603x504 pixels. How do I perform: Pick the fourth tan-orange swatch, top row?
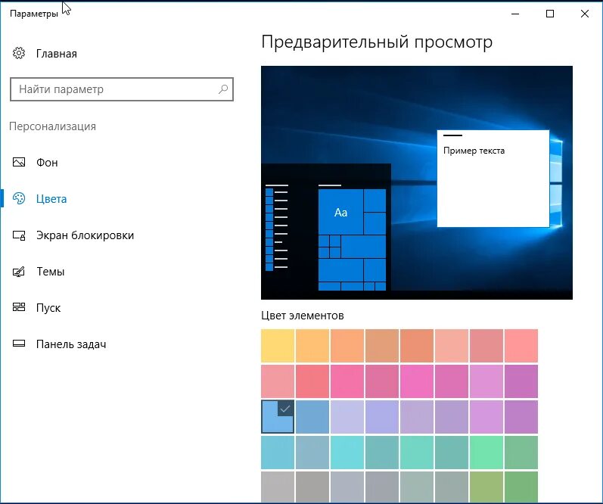point(382,346)
